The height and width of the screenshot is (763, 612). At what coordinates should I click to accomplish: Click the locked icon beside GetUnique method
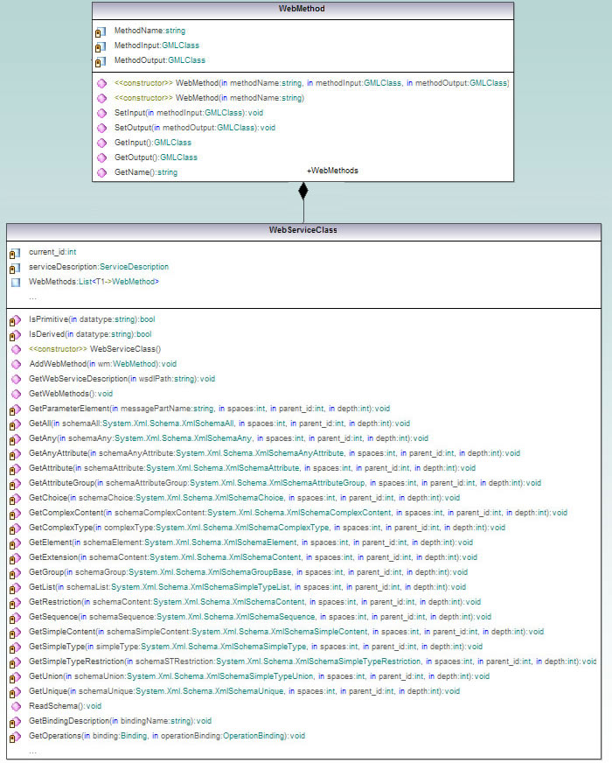point(15,692)
